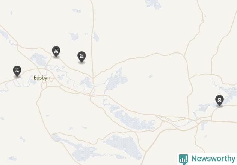Click the Edsbyn town label

pyautogui.click(x=42, y=78)
